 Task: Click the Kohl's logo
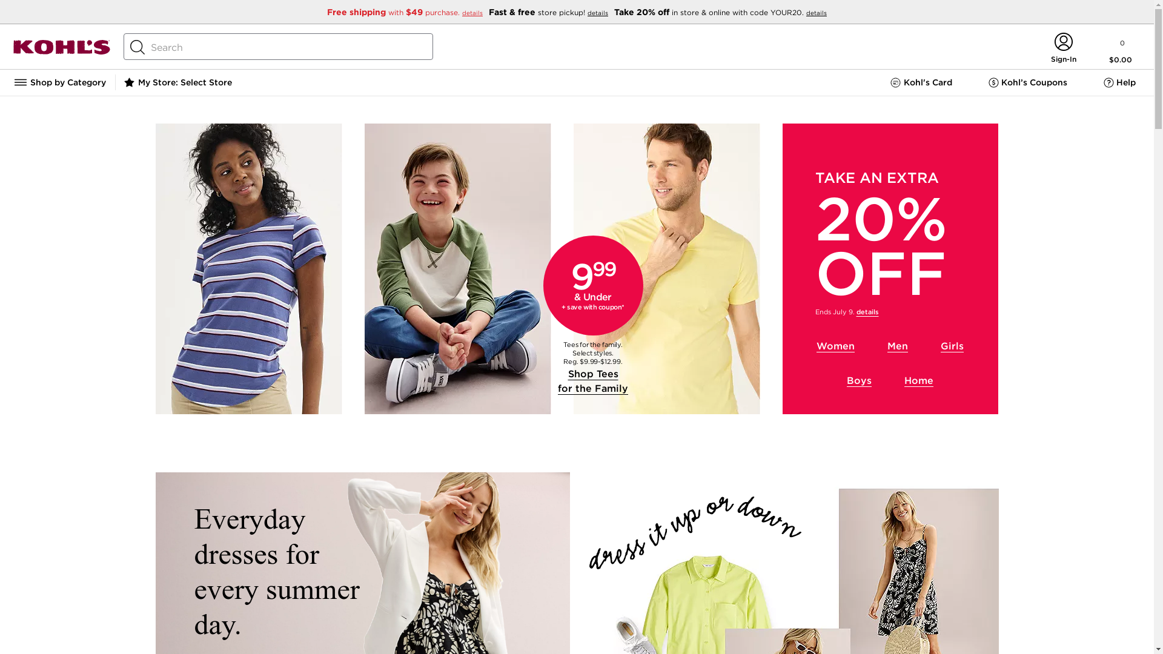pos(62,47)
